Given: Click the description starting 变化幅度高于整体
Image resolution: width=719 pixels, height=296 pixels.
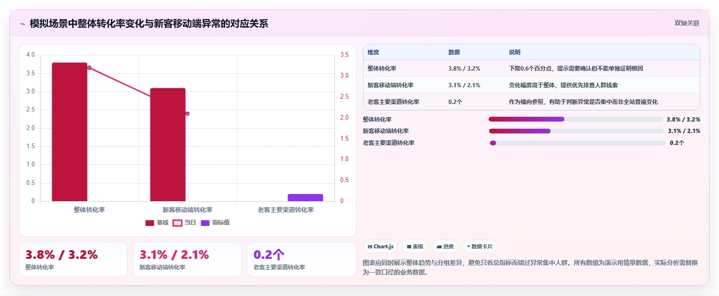Looking at the screenshot, I should tap(563, 85).
